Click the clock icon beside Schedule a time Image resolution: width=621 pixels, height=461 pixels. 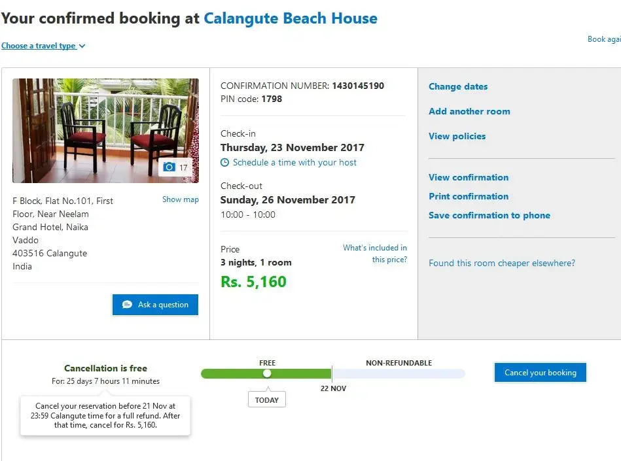[225, 163]
